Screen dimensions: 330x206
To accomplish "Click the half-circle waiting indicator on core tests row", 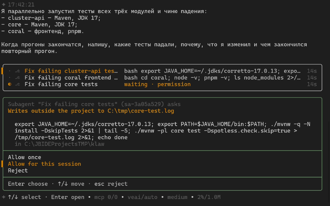I will click(x=10, y=84).
